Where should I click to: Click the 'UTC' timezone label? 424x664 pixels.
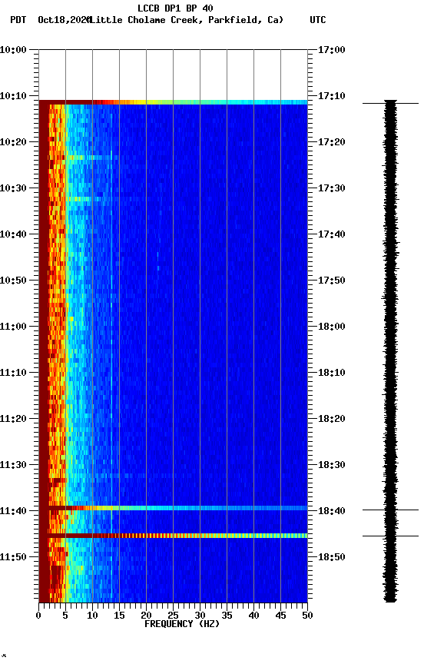point(318,20)
